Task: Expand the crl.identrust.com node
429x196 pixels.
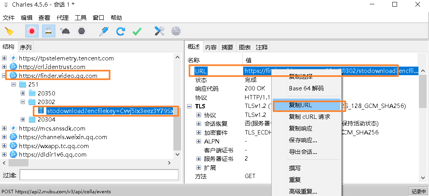Action: pos(4,67)
